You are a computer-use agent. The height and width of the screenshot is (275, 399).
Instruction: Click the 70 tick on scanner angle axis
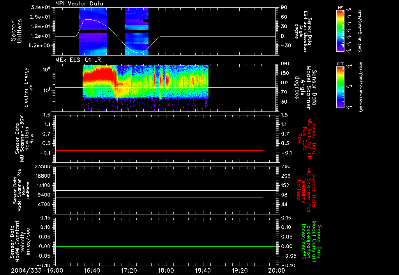pyautogui.click(x=284, y=92)
